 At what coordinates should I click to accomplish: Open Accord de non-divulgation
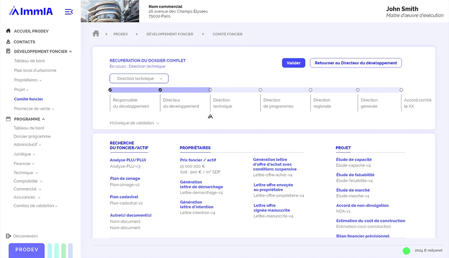pyautogui.click(x=362, y=205)
